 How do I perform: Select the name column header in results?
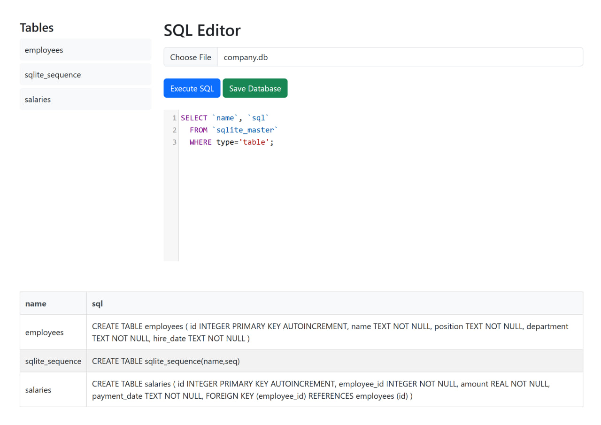36,303
